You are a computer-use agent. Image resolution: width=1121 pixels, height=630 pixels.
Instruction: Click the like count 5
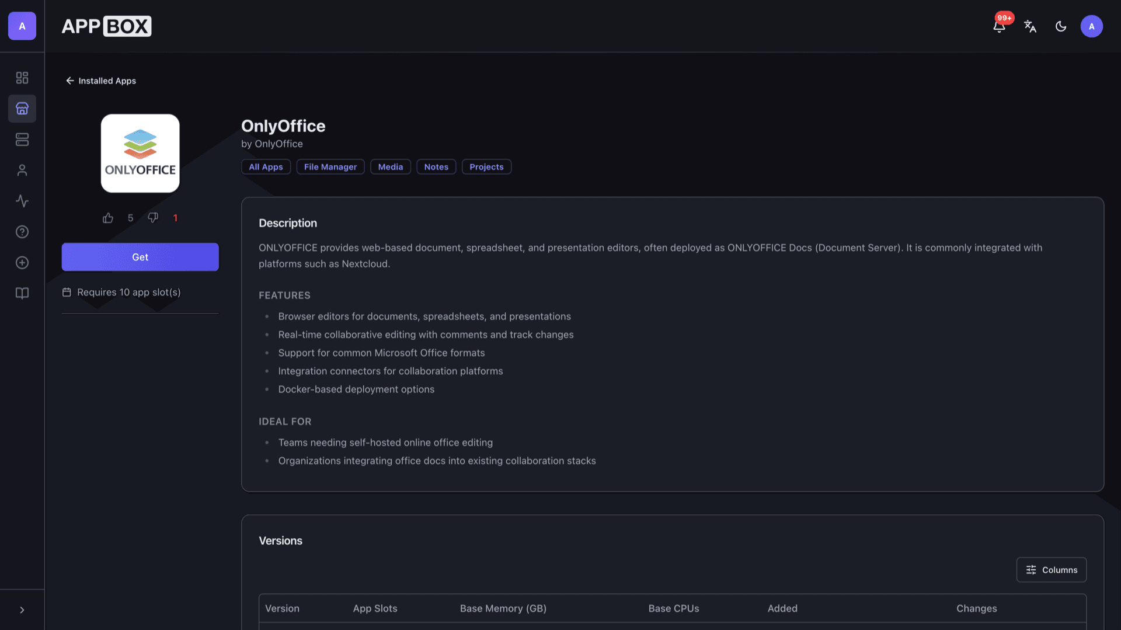point(130,218)
